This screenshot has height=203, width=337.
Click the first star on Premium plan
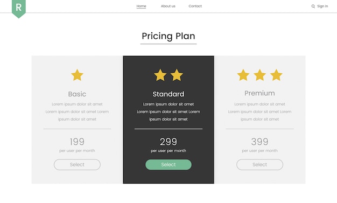pyautogui.click(x=243, y=75)
